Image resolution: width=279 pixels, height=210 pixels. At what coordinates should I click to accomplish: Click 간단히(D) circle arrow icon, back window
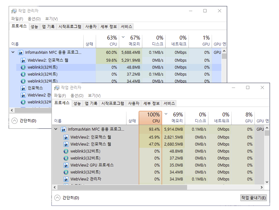pos(14,121)
